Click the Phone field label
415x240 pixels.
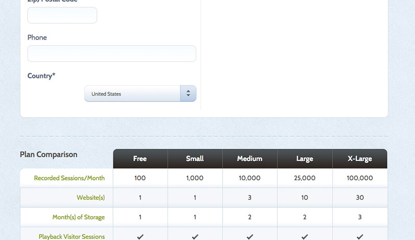click(x=37, y=37)
